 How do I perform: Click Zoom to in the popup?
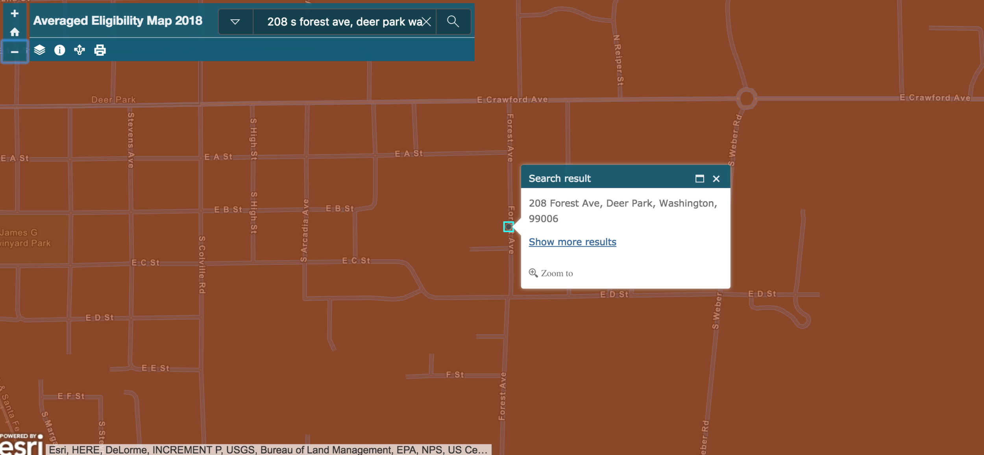coord(551,273)
